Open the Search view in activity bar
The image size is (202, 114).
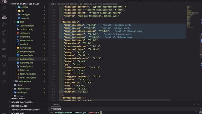[4, 8]
